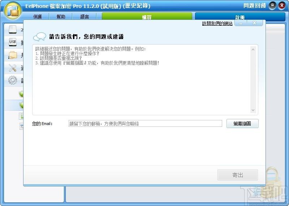Viewport: 289px width, 206px height.
Task: Click the 寄出 send button
Action: (x=238, y=175)
